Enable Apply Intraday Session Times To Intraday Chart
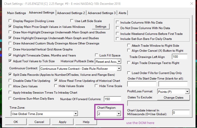 tap(10, 92)
